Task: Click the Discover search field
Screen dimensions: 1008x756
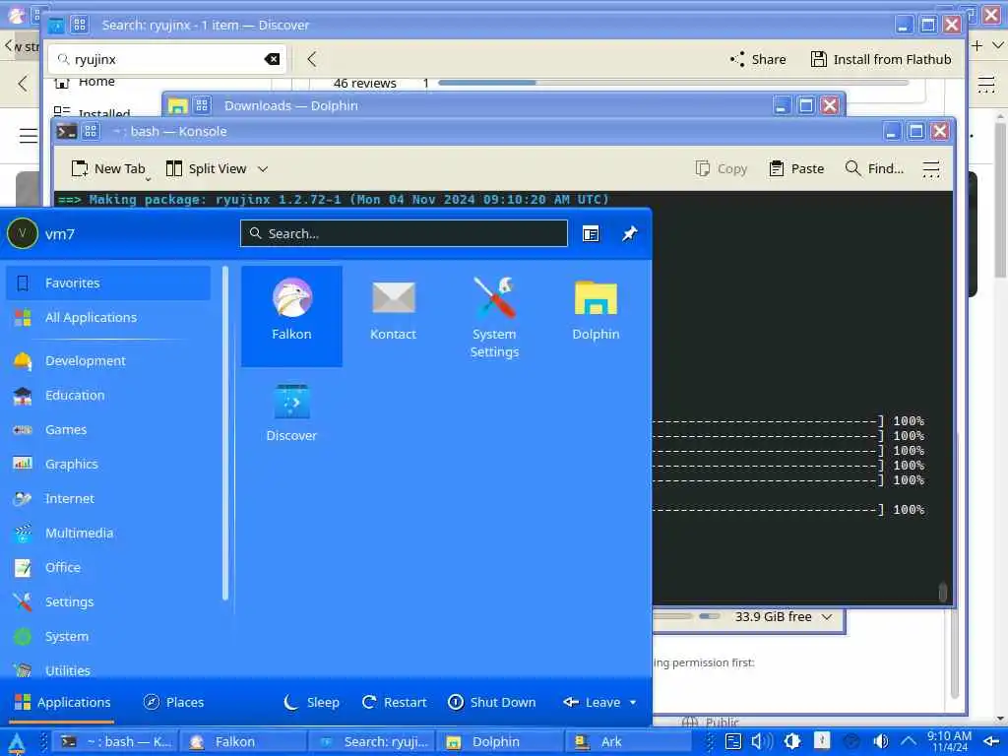Action: click(167, 59)
